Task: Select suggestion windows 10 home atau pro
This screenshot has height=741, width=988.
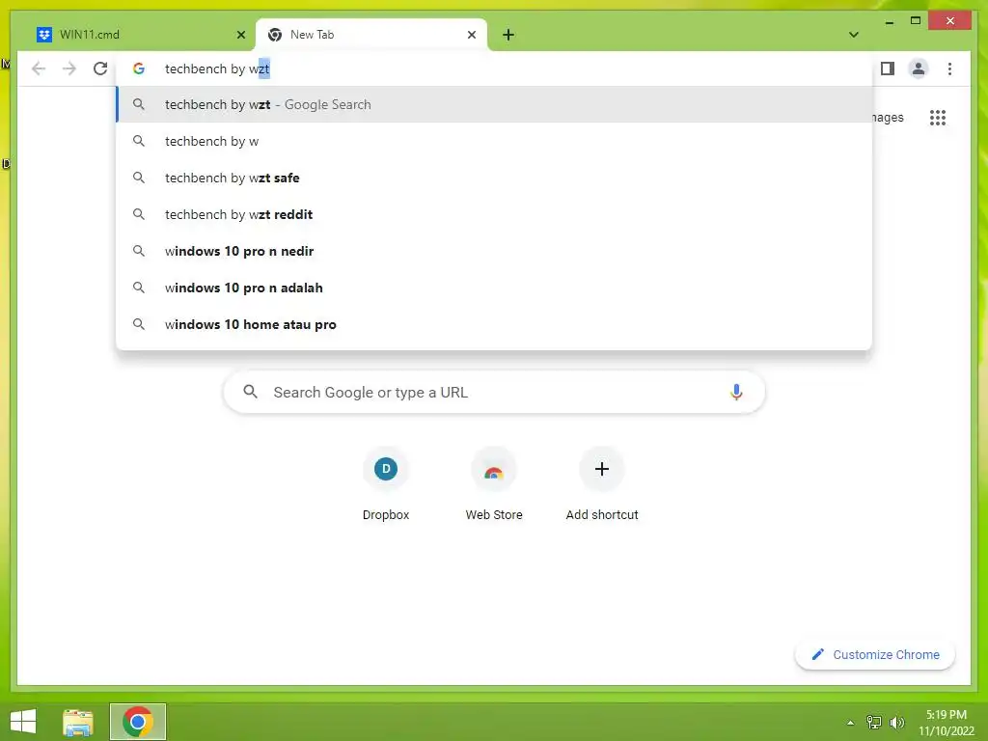Action: [494, 324]
